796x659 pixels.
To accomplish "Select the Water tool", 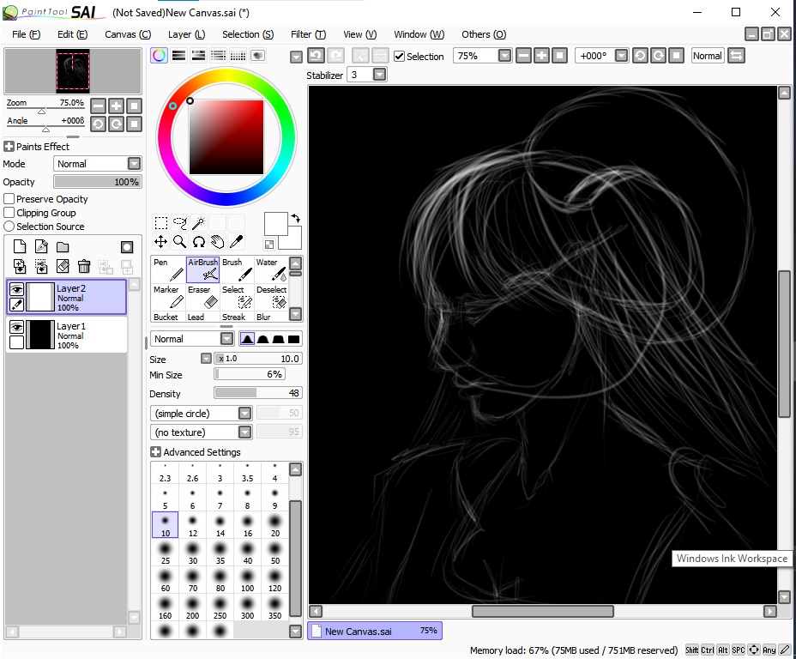I will 271,269.
